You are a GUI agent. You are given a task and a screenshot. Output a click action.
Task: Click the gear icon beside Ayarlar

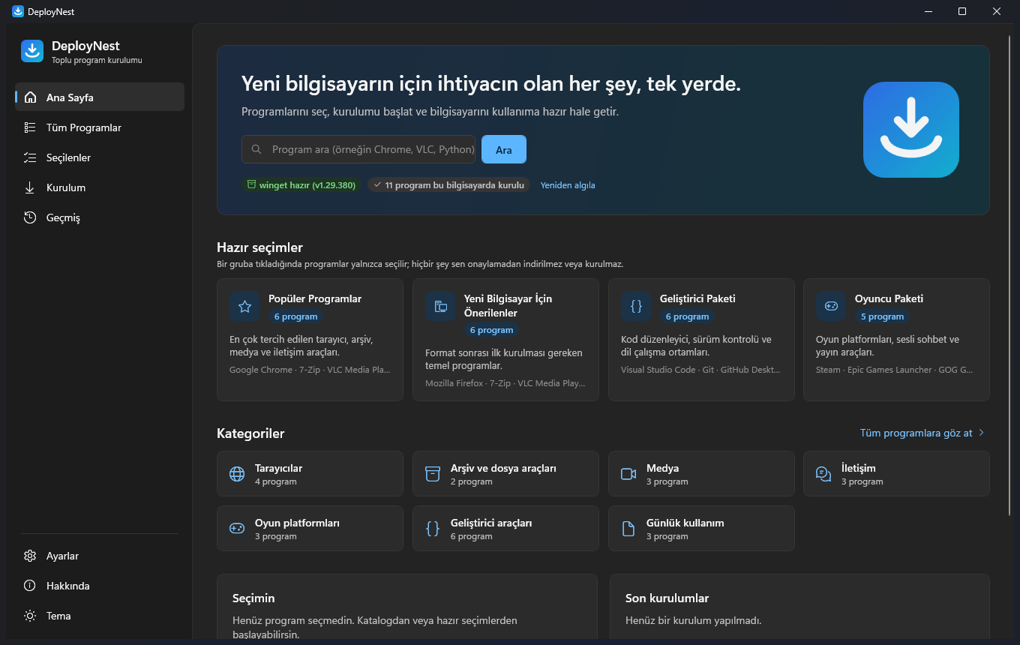30,556
